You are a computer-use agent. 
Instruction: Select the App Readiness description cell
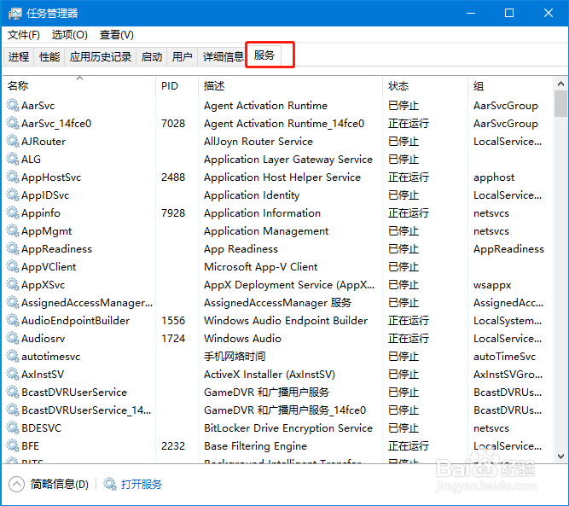coord(241,249)
